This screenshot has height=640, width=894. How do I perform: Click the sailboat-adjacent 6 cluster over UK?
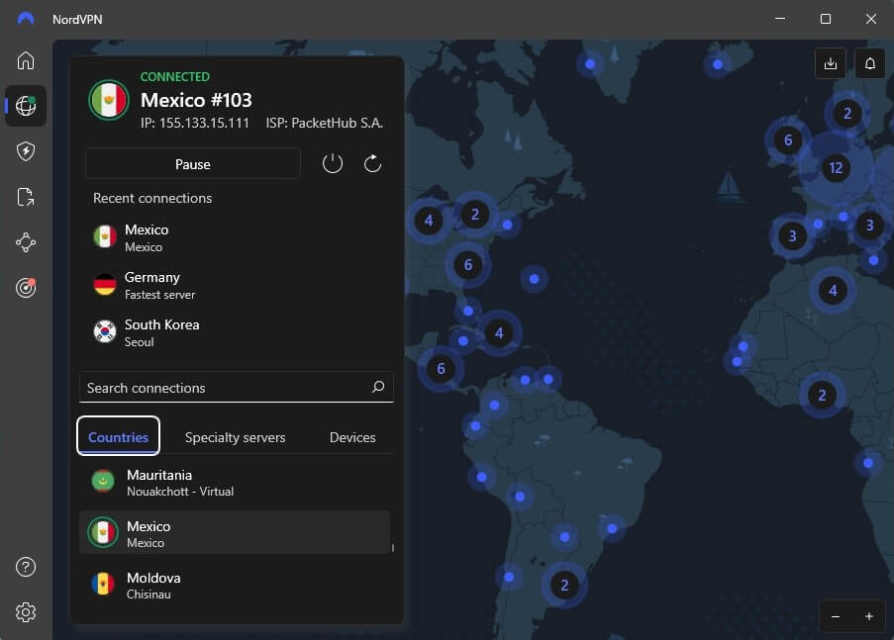click(x=788, y=140)
